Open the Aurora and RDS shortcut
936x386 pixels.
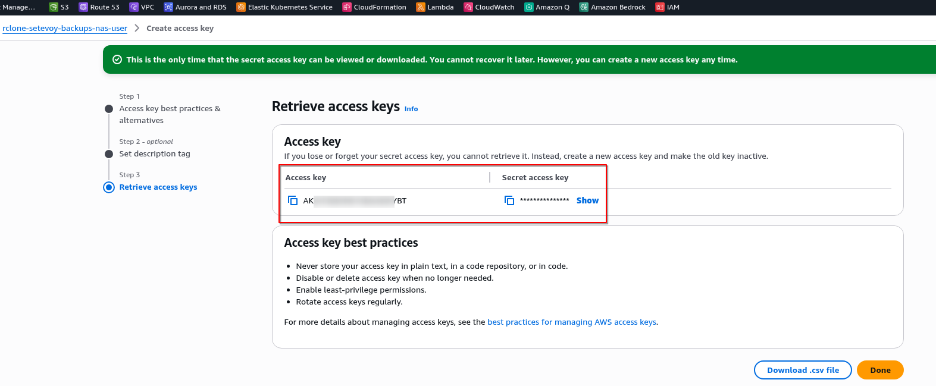click(168, 7)
